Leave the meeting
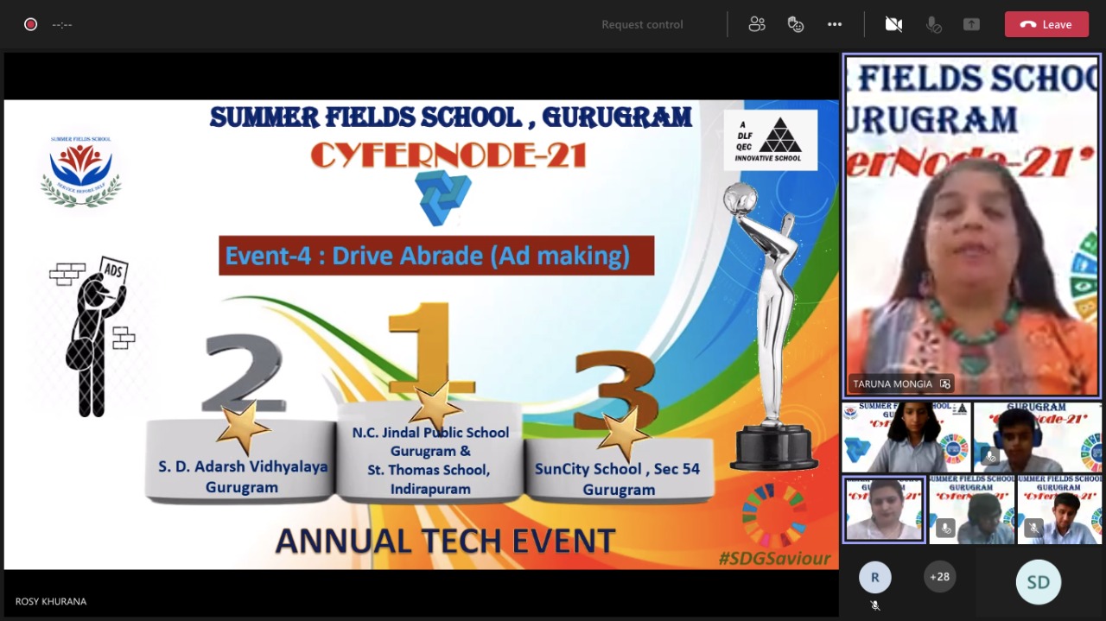 click(x=1046, y=24)
